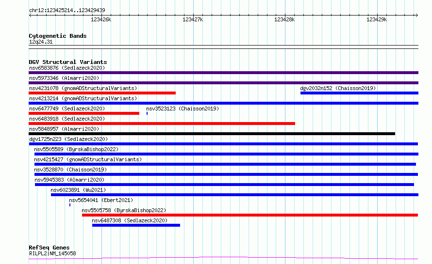432x264 pixels.
Task: Click the blue dgv2032n152 variant bar
Action: 359,93
